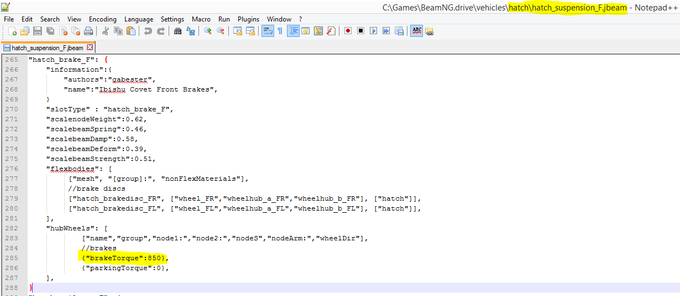Screen dimensions: 680x296
Task: Toggle synchronized horizontal scrolling icon
Action: [x=250, y=31]
